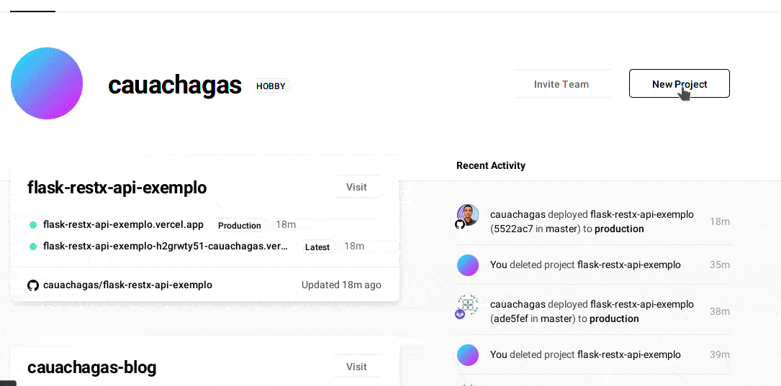Screen dimensions: 781x386
Task: Click the Latest badge on the second deployment
Action: tap(317, 247)
